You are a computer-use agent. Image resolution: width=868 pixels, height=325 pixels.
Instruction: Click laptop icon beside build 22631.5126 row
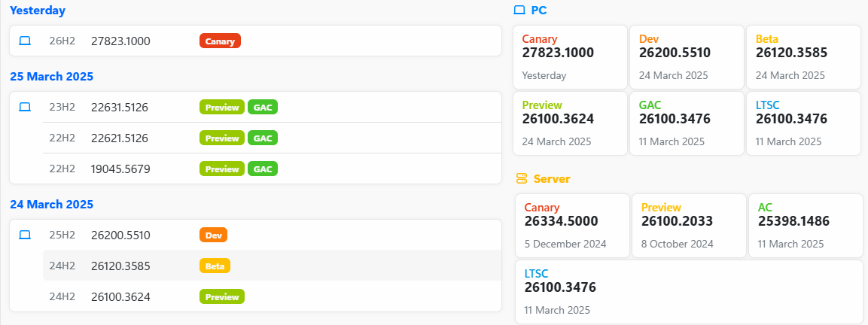25,108
